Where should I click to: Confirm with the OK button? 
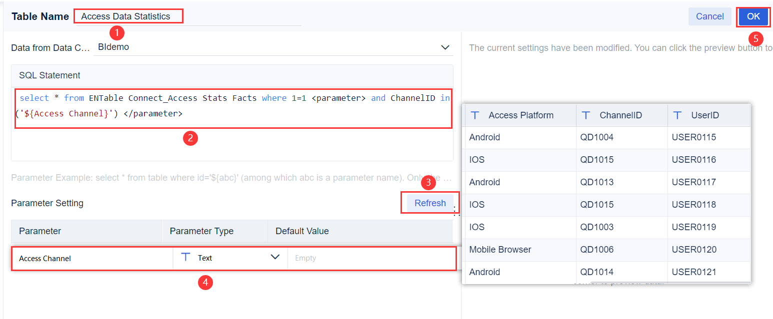pyautogui.click(x=753, y=16)
